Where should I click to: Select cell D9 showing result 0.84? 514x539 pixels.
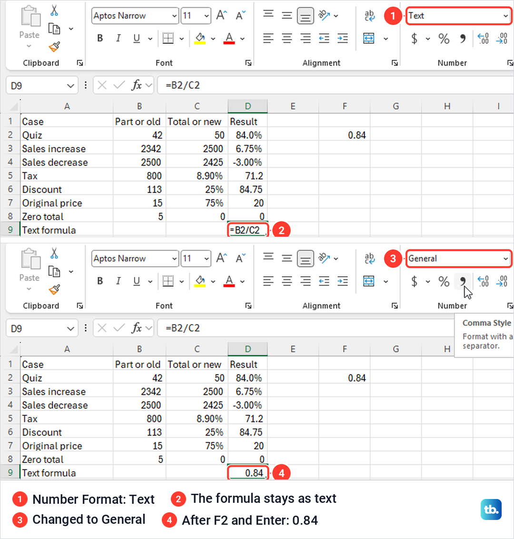tap(248, 473)
